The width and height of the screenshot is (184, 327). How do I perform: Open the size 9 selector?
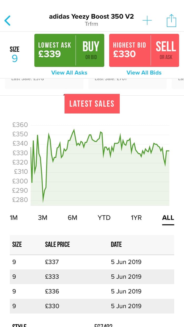[x=15, y=55]
